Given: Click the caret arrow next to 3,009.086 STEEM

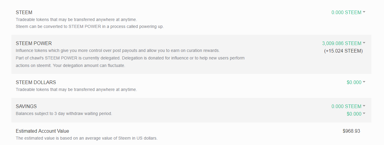Looking at the screenshot, I should pyautogui.click(x=364, y=43).
